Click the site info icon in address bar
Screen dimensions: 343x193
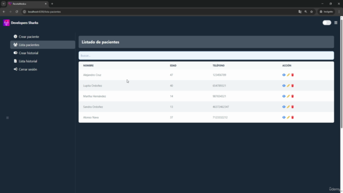point(25,12)
